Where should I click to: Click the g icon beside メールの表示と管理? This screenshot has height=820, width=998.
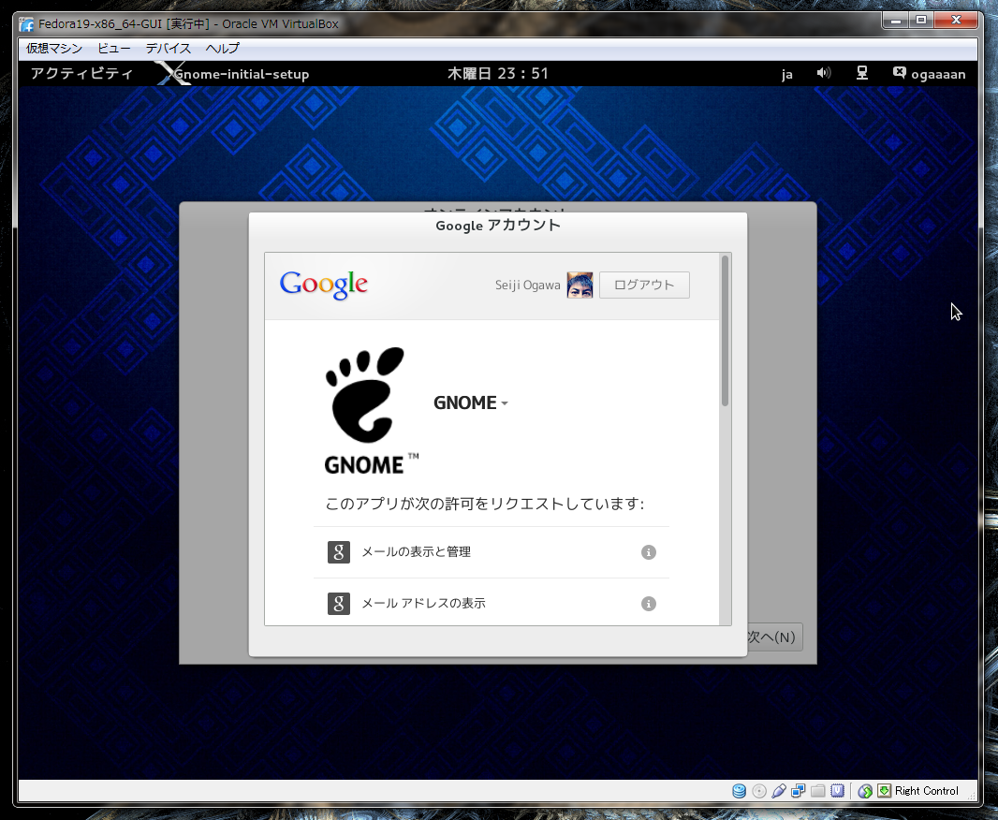tap(339, 552)
